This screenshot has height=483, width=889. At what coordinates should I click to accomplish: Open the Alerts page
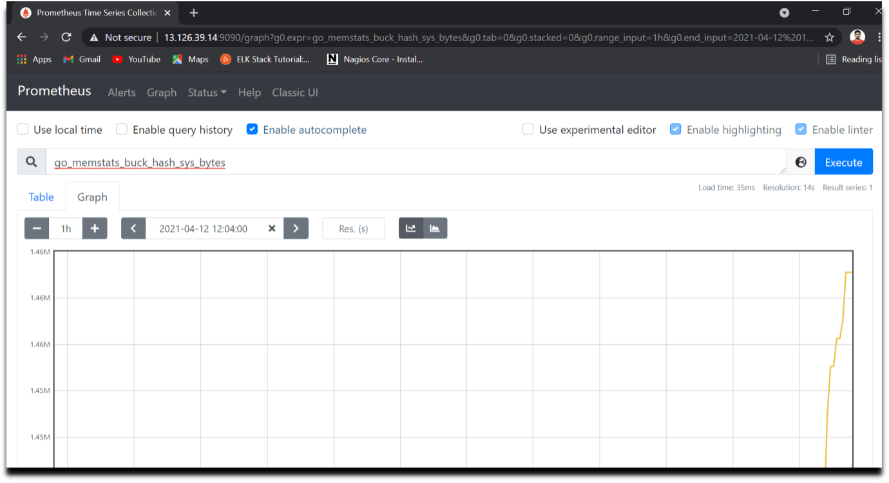click(121, 92)
